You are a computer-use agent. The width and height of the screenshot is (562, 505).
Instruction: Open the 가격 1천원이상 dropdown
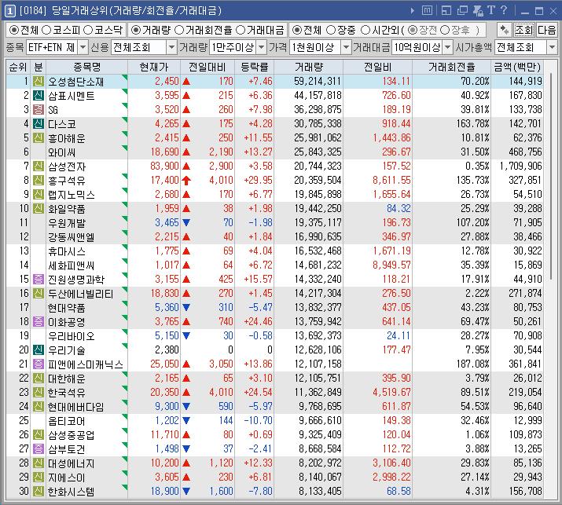coord(346,47)
